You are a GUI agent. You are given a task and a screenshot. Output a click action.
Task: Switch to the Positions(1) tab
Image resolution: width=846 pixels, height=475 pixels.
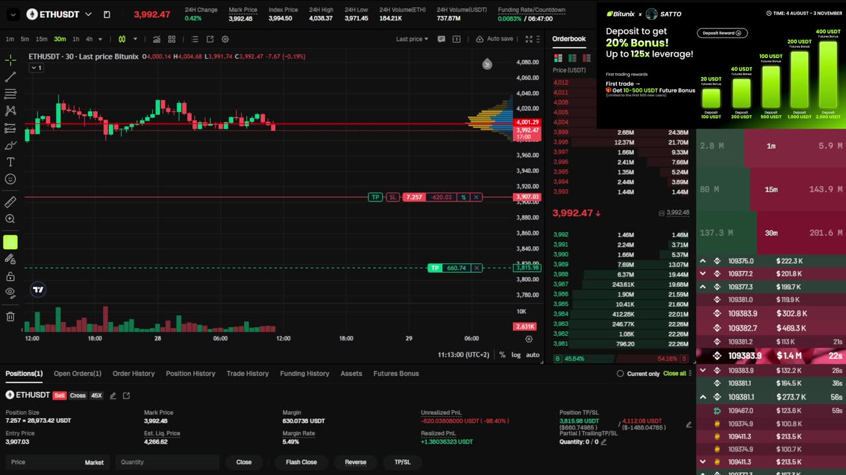24,373
